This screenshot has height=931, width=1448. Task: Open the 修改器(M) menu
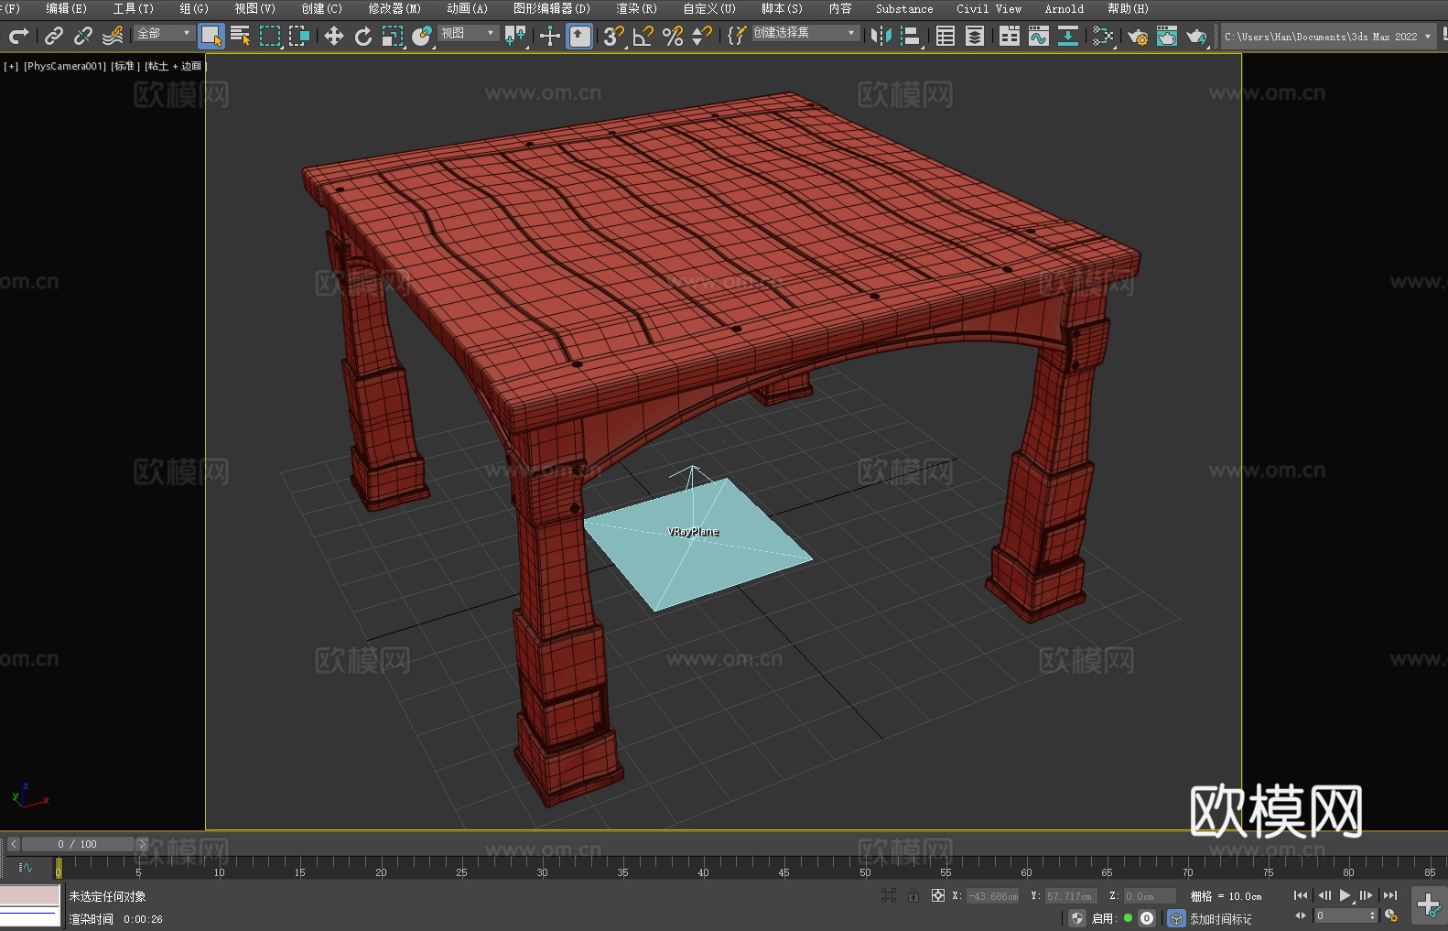click(x=394, y=8)
